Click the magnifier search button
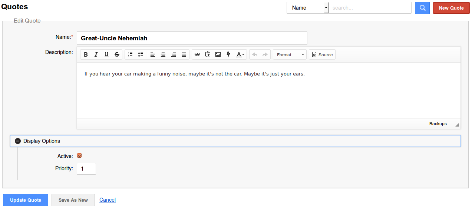Image resolution: width=472 pixels, height=208 pixels. [422, 8]
